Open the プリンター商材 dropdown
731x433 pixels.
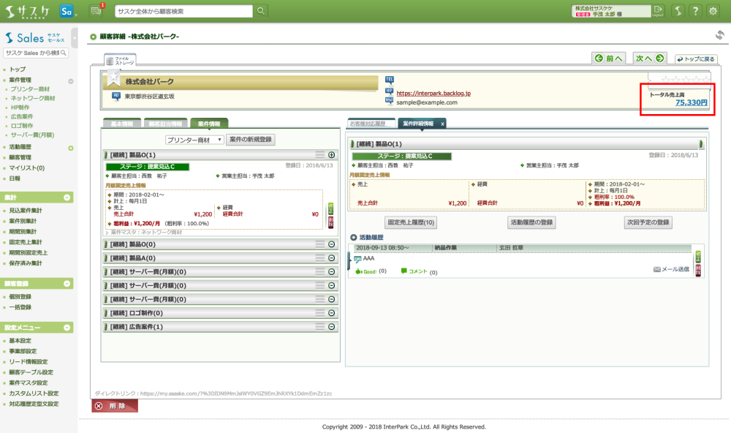click(x=194, y=140)
